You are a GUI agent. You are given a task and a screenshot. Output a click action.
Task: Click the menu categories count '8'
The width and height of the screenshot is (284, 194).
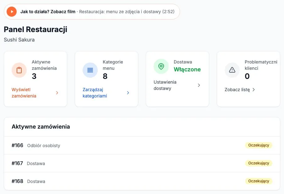[x=105, y=76]
